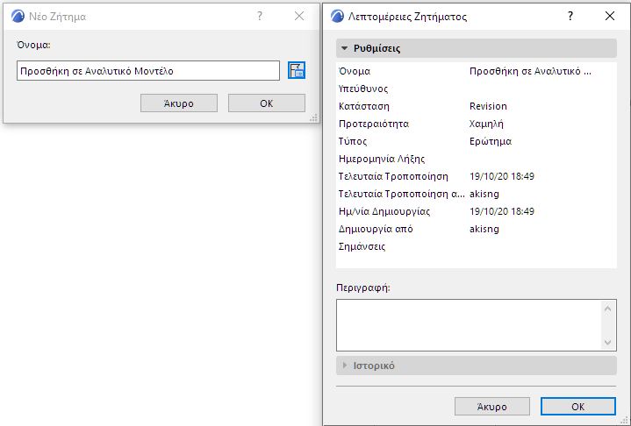This screenshot has height=426, width=631.
Task: Cancel with Άκυρο in Λεπτομέρειες Ζητήματος dialog
Action: [x=491, y=407]
